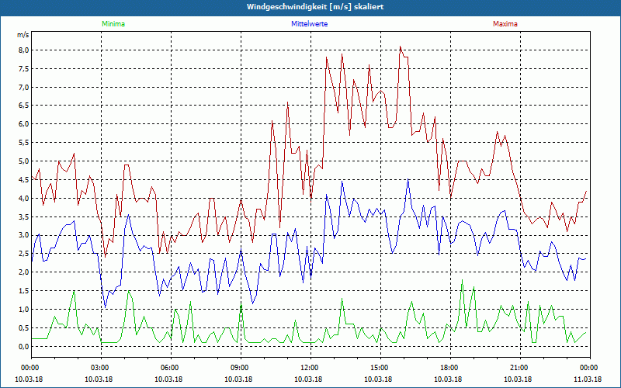This screenshot has width=621, height=388.
Task: Click the 6,0 y-axis value
Action: click(x=24, y=124)
